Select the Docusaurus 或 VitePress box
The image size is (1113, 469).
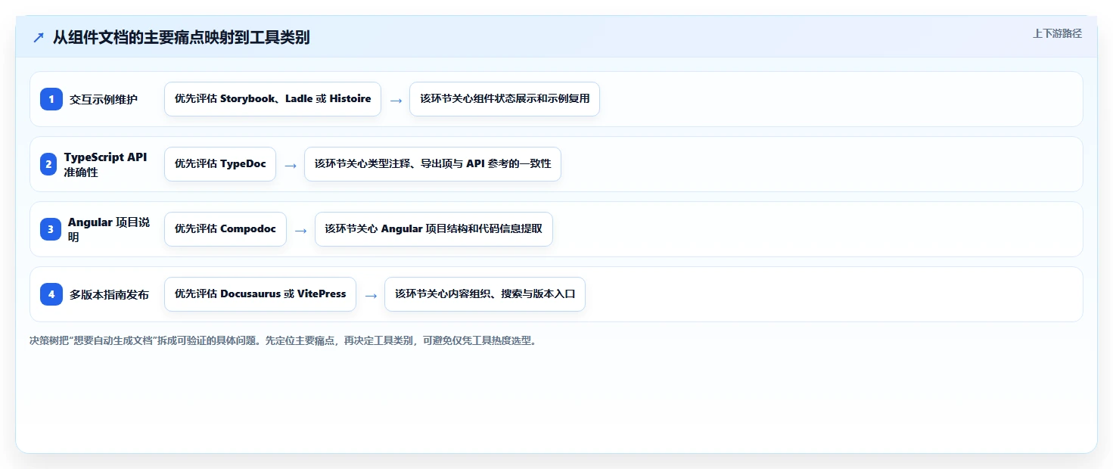(260, 294)
